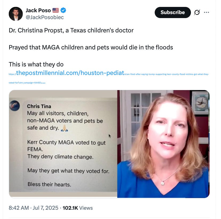
Task: Click the mouse cursor arrow in screenshot image
Action: coord(110,136)
